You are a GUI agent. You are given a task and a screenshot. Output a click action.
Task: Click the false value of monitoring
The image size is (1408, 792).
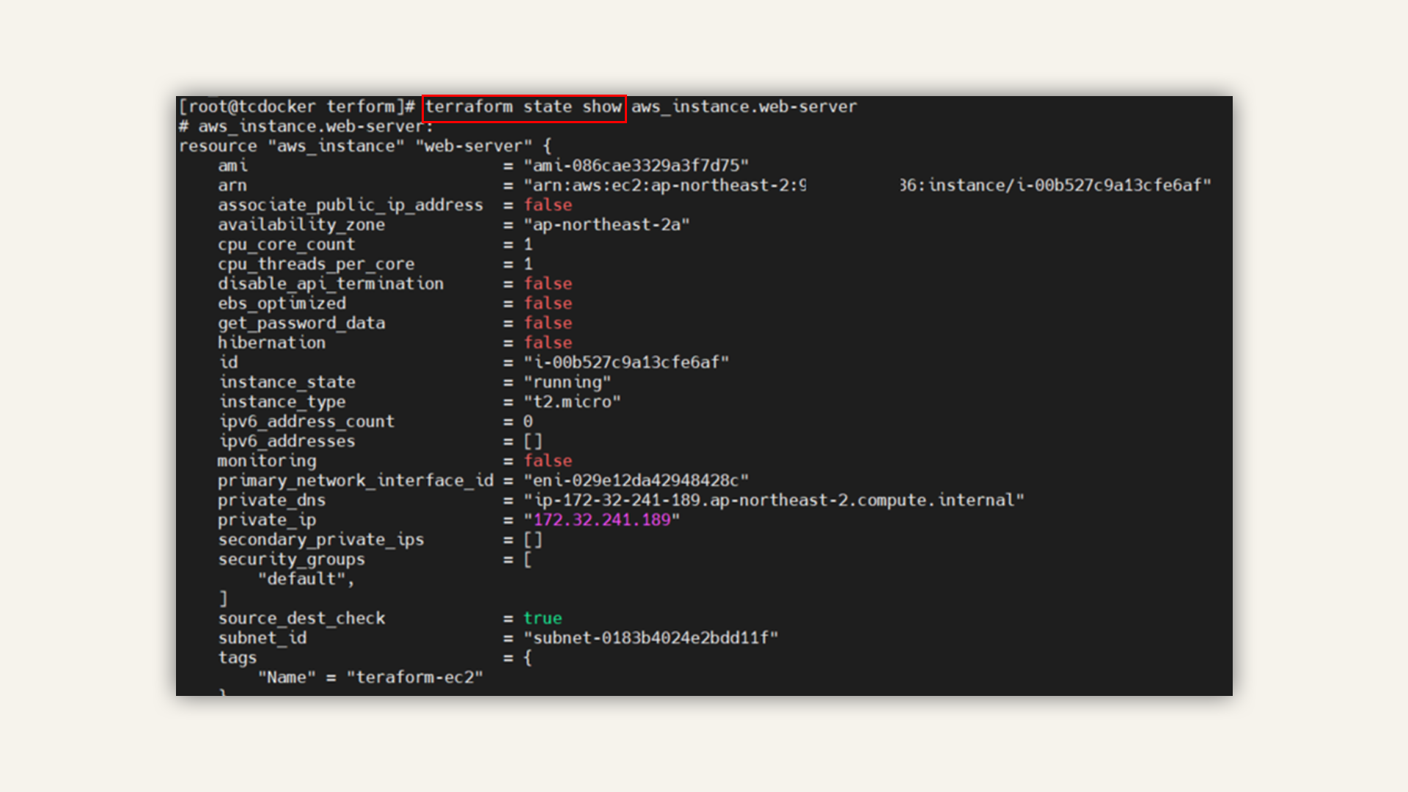(548, 461)
